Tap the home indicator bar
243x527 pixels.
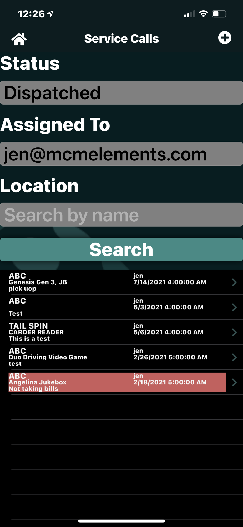pos(121,521)
